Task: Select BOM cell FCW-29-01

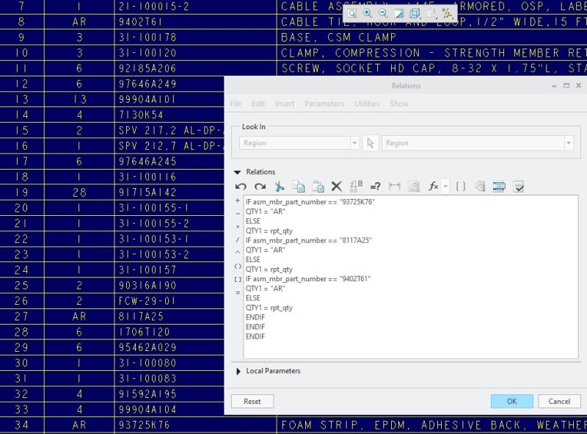Action: 147,301
